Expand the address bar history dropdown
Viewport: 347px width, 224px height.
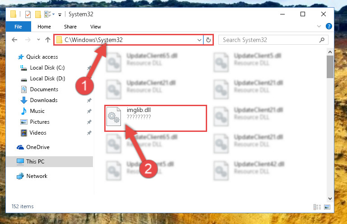click(x=199, y=40)
